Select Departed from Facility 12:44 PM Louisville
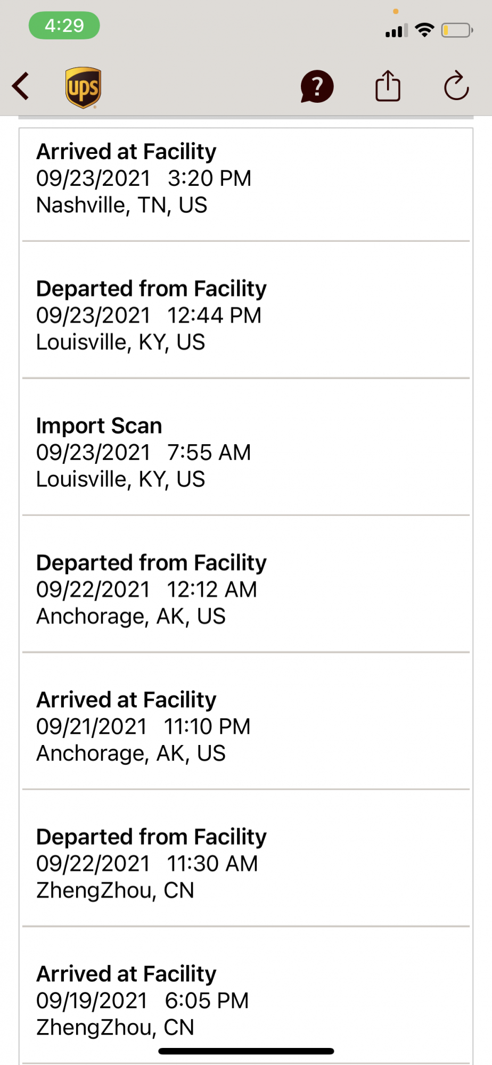Image resolution: width=492 pixels, height=1065 pixels. click(x=246, y=310)
